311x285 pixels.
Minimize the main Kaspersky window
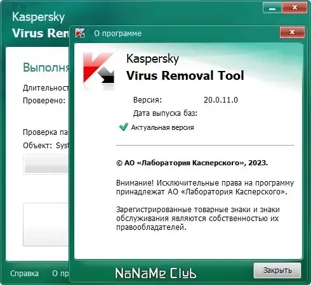272,8
